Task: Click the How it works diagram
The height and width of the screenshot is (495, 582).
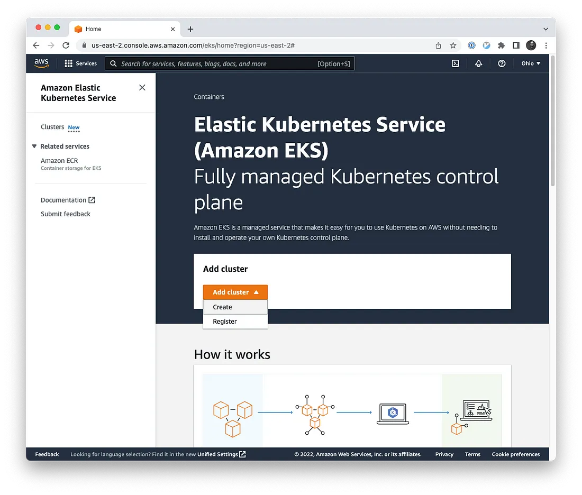Action: [352, 410]
